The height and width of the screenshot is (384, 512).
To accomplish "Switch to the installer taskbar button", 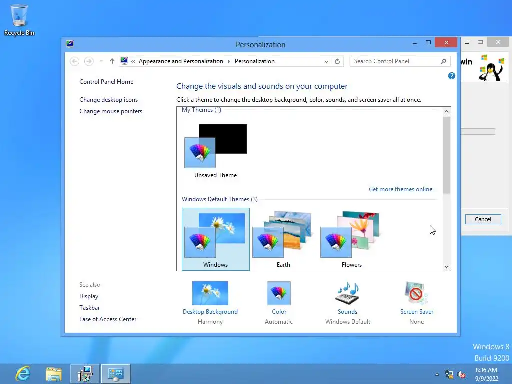I will click(85, 374).
